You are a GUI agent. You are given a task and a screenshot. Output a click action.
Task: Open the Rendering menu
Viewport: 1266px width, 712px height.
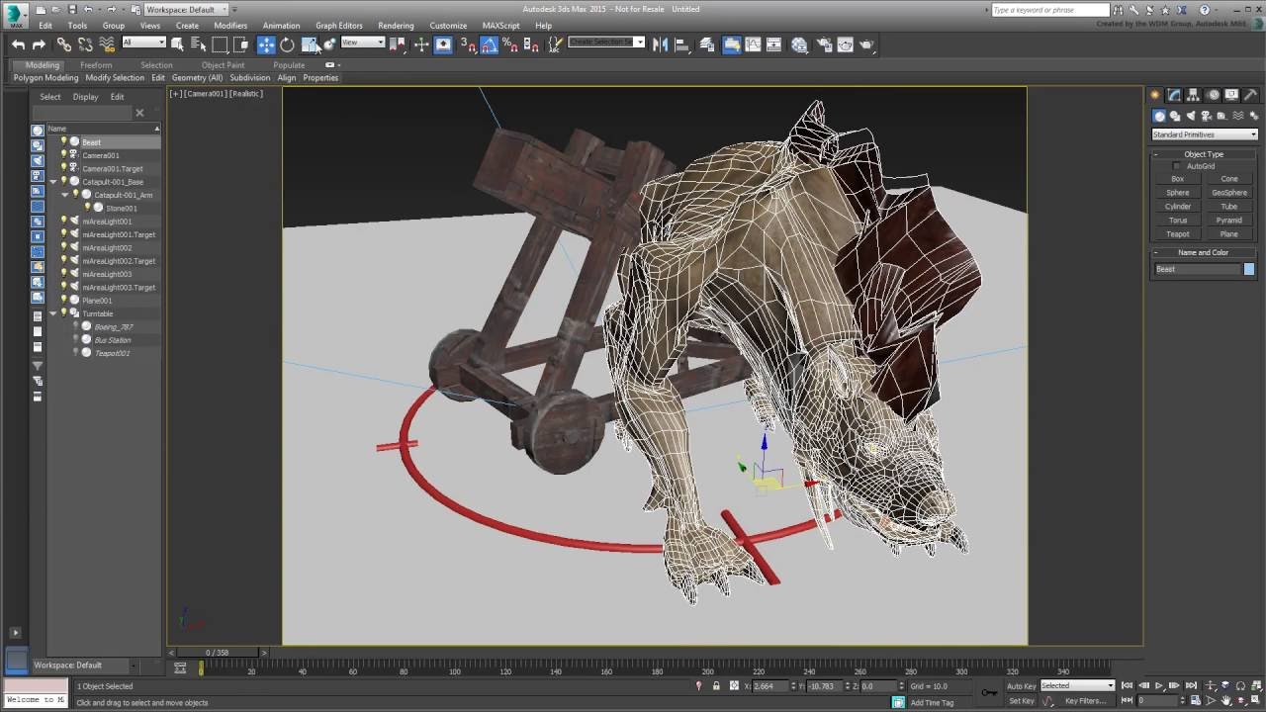396,26
